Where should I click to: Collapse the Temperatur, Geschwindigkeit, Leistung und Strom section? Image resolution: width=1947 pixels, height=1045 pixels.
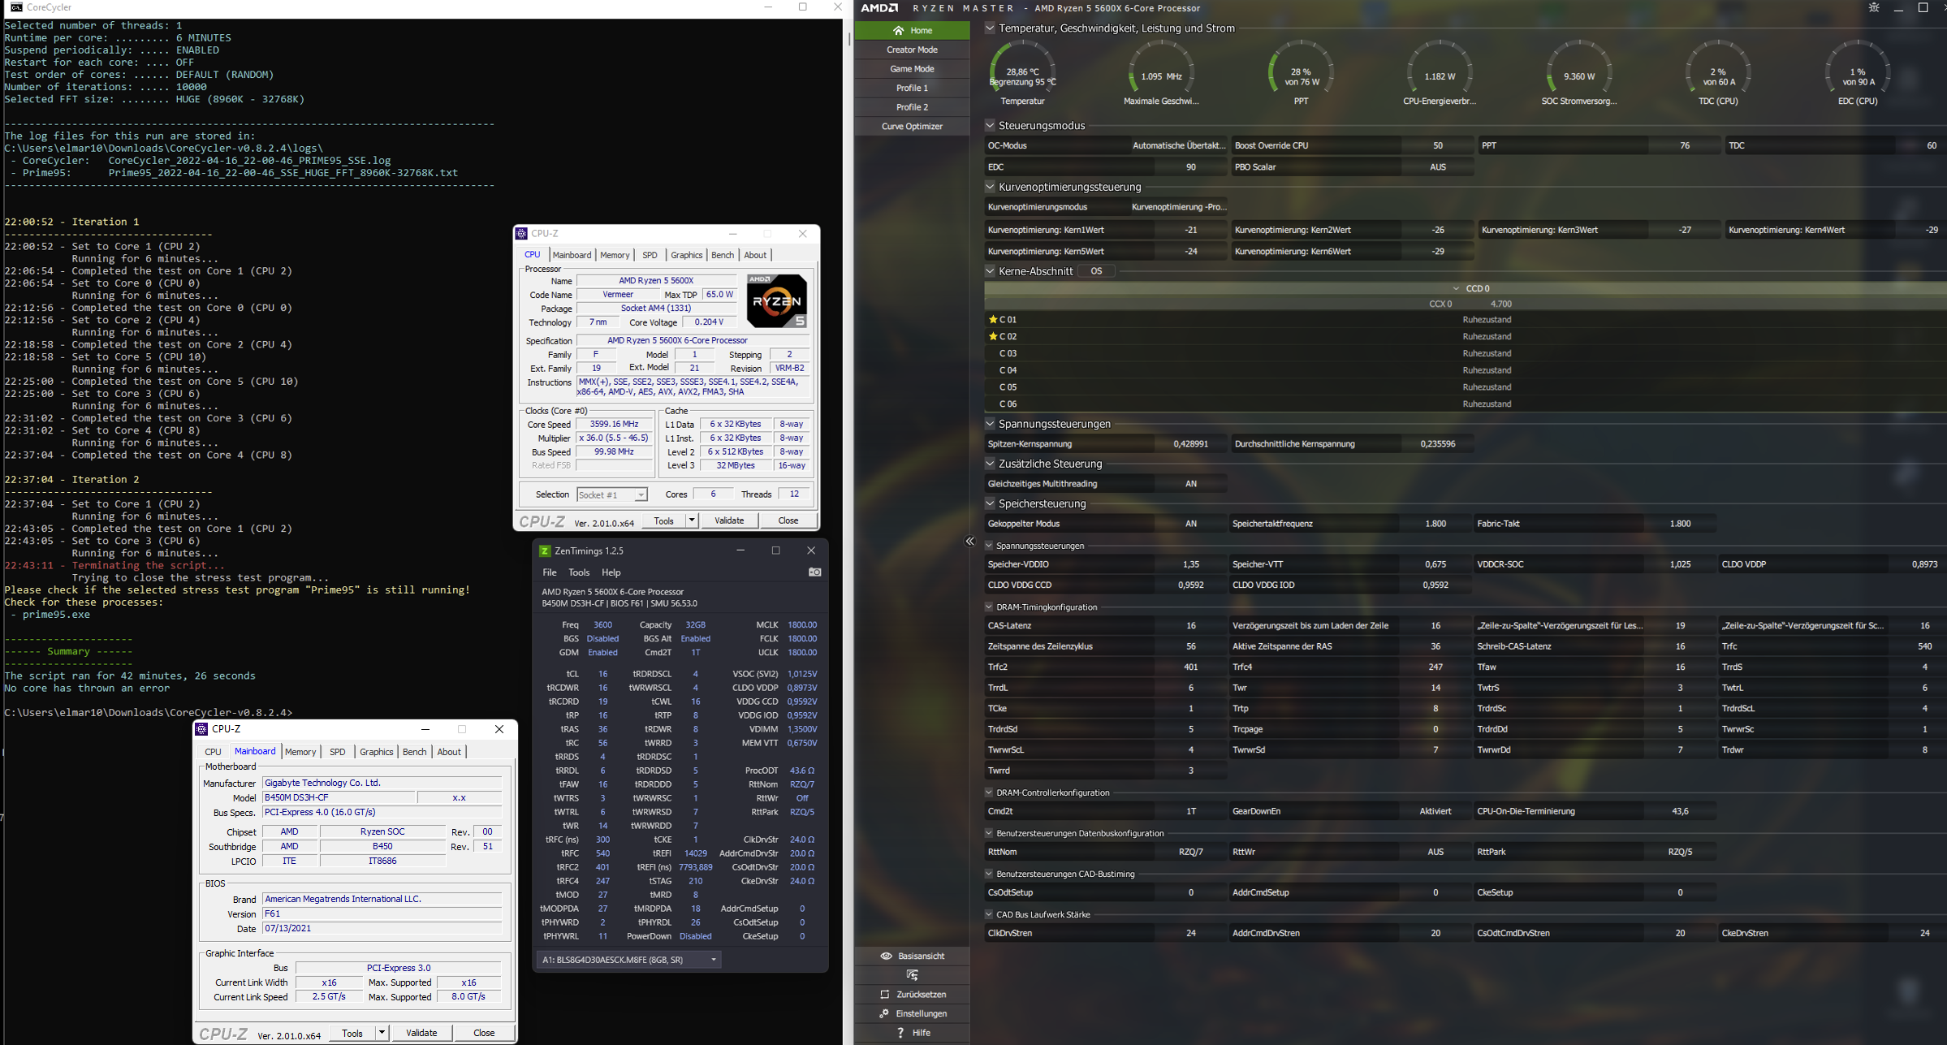(x=990, y=28)
